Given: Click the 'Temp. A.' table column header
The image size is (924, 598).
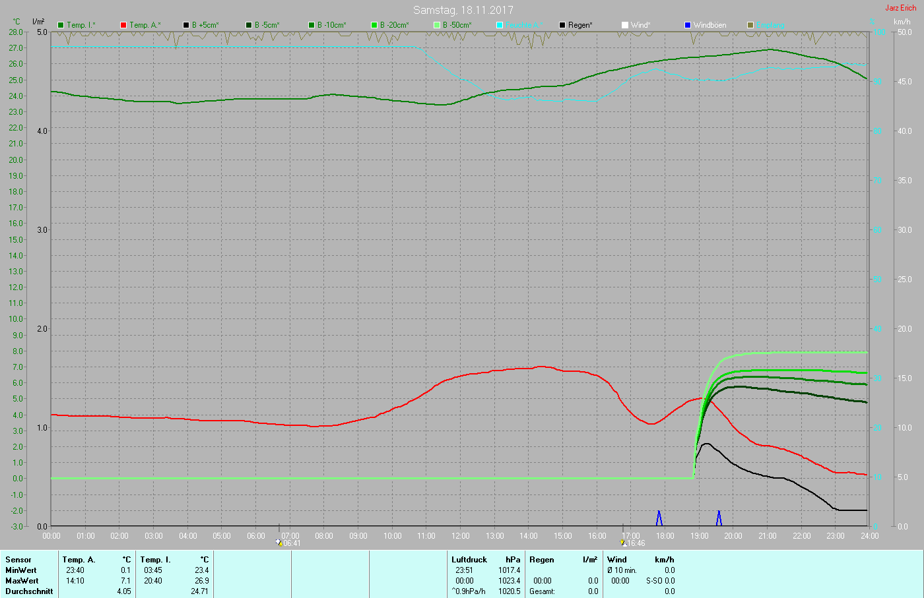Looking at the screenshot, I should pyautogui.click(x=79, y=560).
